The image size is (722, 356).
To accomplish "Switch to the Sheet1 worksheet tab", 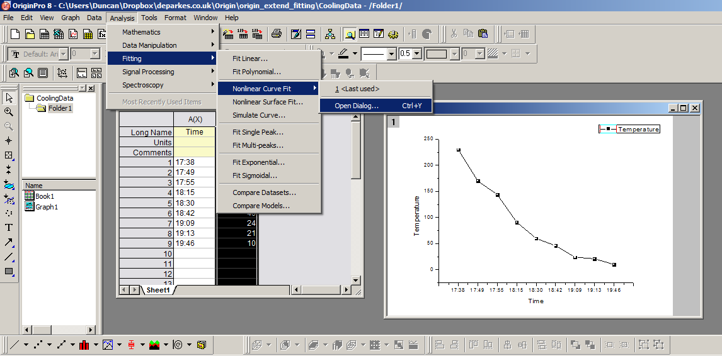I will [158, 290].
